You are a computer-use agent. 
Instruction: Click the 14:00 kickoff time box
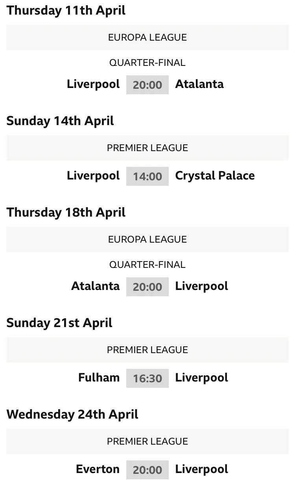point(147,176)
